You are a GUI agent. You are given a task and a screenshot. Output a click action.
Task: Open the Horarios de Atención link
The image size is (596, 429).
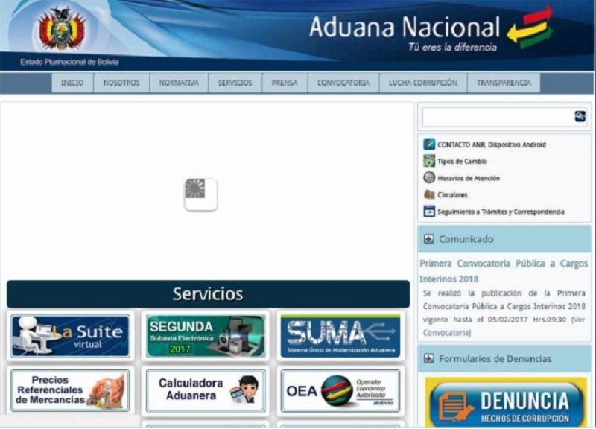coord(469,178)
